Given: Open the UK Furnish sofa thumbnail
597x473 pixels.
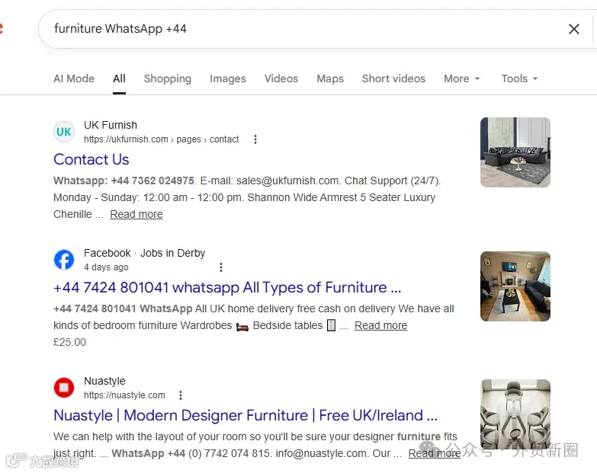Looking at the screenshot, I should coord(515,152).
